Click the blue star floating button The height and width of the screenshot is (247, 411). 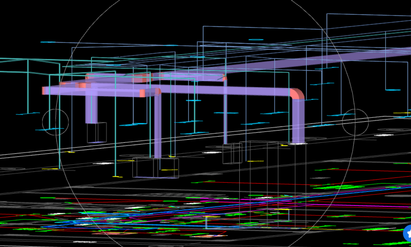407,233
